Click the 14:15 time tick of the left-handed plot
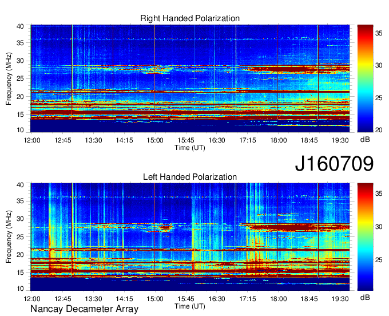 pos(124,299)
